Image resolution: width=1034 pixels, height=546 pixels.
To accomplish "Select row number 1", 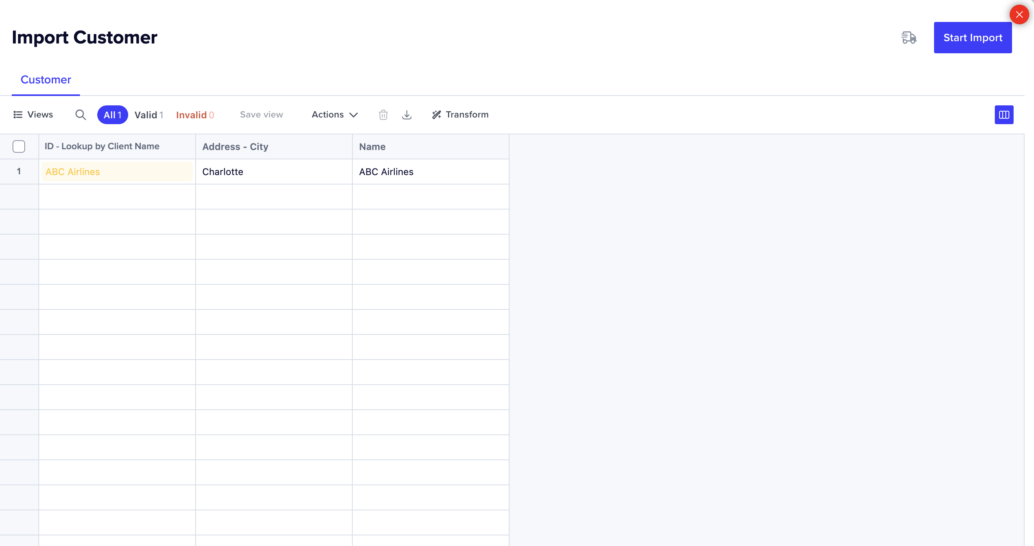I will tap(19, 171).
